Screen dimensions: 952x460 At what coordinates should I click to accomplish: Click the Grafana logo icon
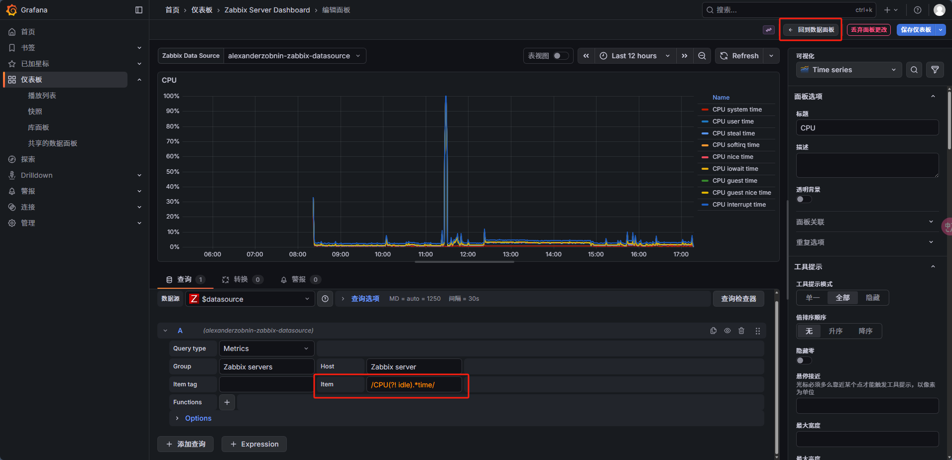click(11, 10)
